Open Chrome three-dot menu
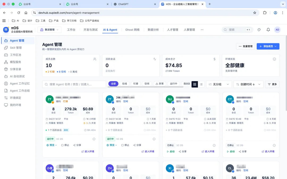This screenshot has width=287, height=179. [x=282, y=13]
